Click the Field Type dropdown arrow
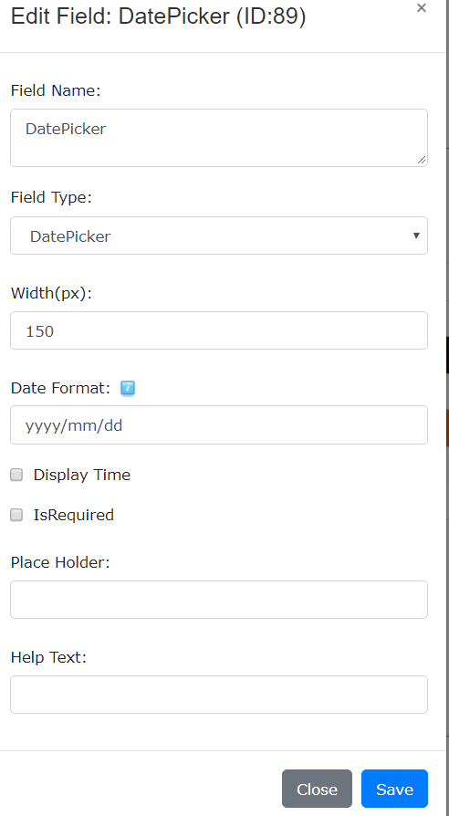449x816 pixels. (416, 235)
